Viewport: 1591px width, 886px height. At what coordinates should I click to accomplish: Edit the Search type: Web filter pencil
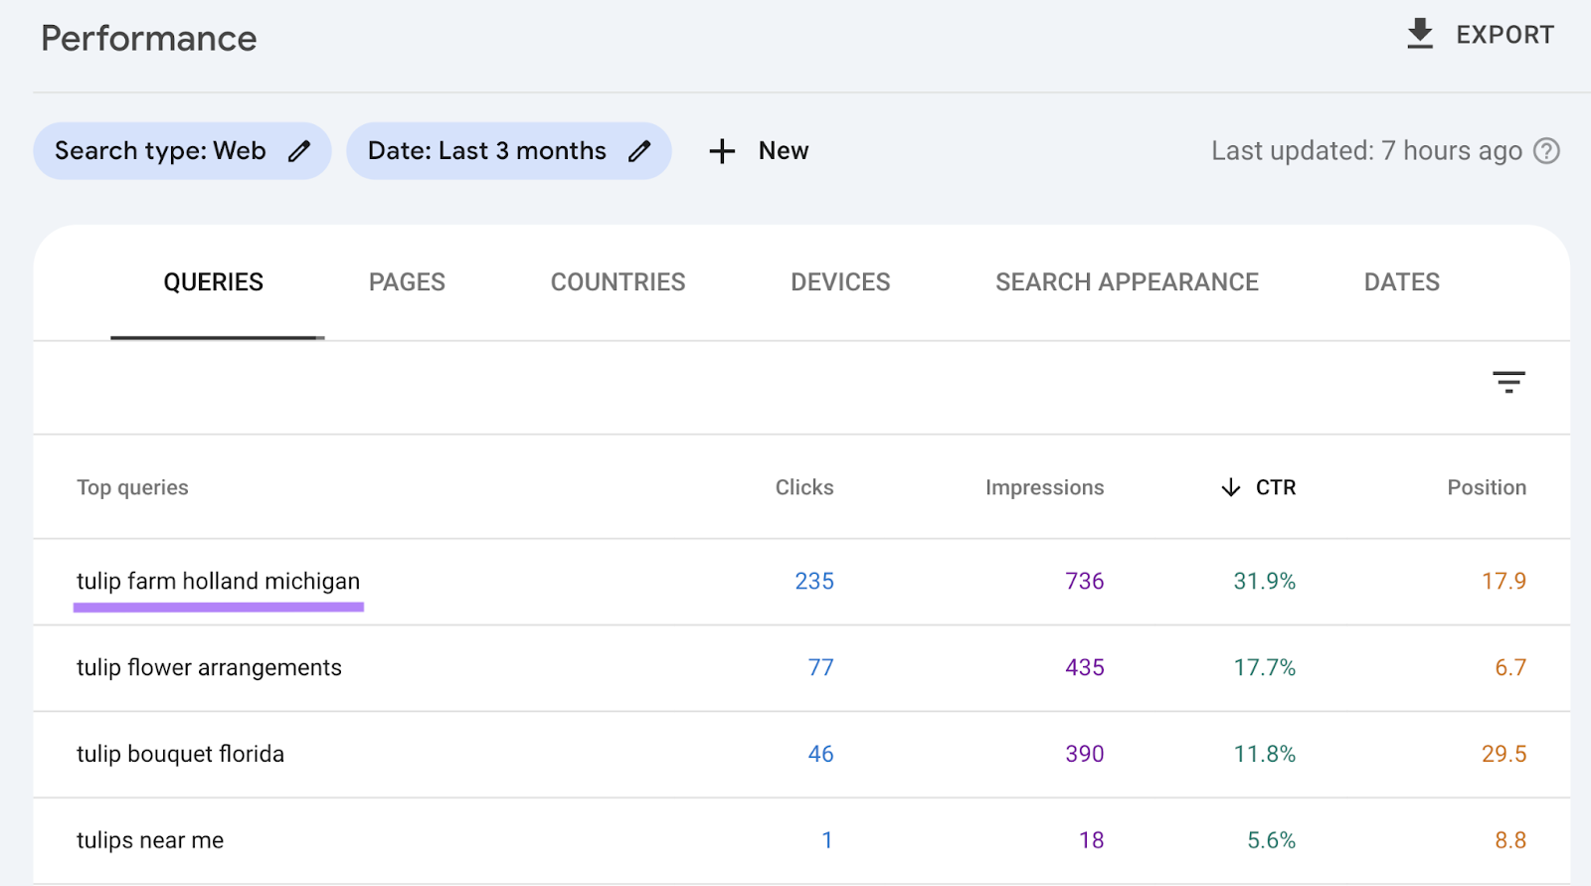click(299, 151)
